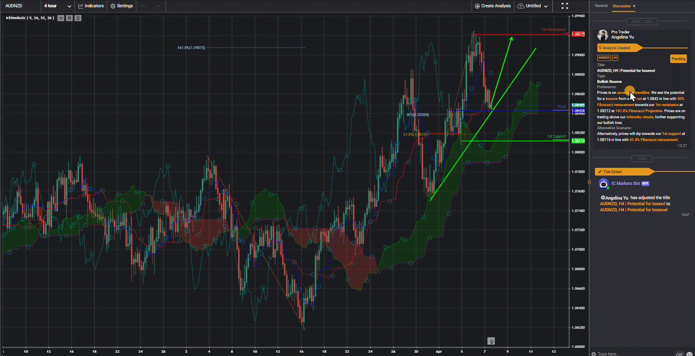Click the AUDNZD symbol field

(20, 6)
